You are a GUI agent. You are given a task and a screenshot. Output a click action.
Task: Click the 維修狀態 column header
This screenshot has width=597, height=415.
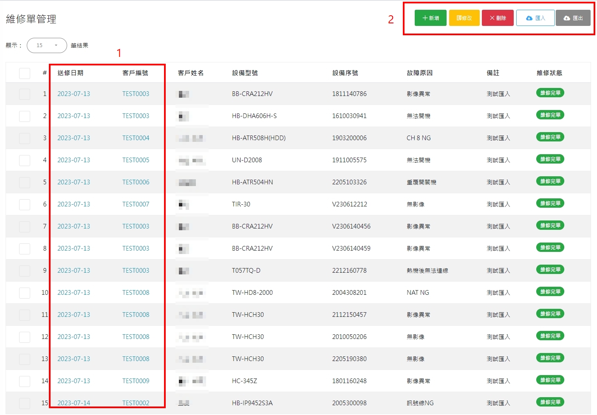[x=549, y=73]
